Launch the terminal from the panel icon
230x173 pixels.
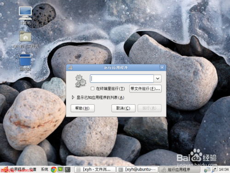(68, 169)
